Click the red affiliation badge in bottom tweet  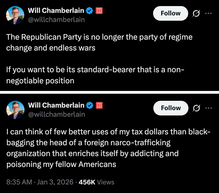tap(99, 105)
